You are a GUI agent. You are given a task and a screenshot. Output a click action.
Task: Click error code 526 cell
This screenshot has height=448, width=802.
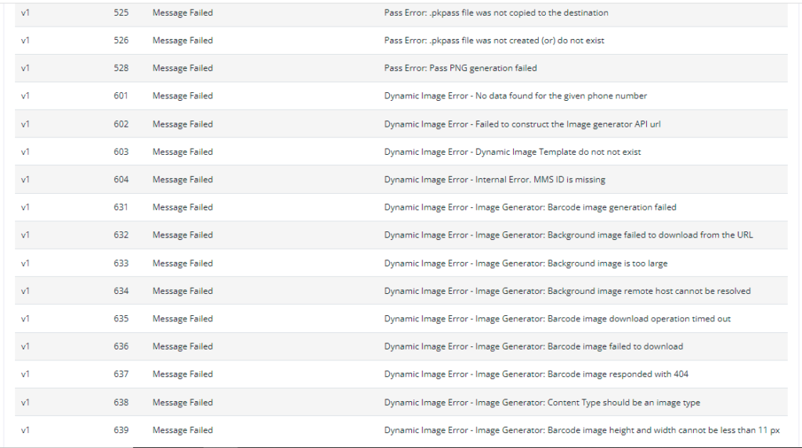point(121,41)
